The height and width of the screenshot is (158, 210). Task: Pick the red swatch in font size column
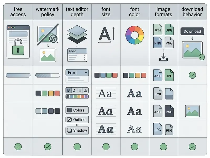[x=115, y=75]
